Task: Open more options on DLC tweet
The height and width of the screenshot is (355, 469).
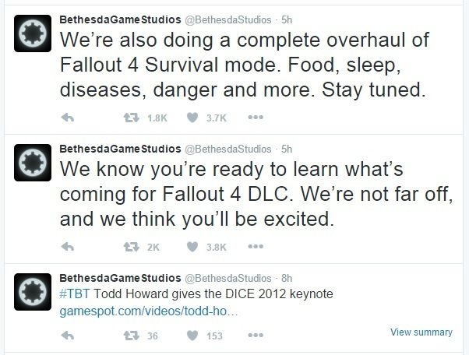Action: [x=256, y=247]
